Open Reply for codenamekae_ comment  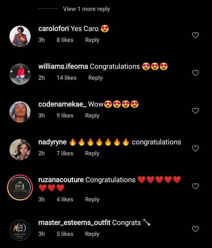(x=92, y=116)
